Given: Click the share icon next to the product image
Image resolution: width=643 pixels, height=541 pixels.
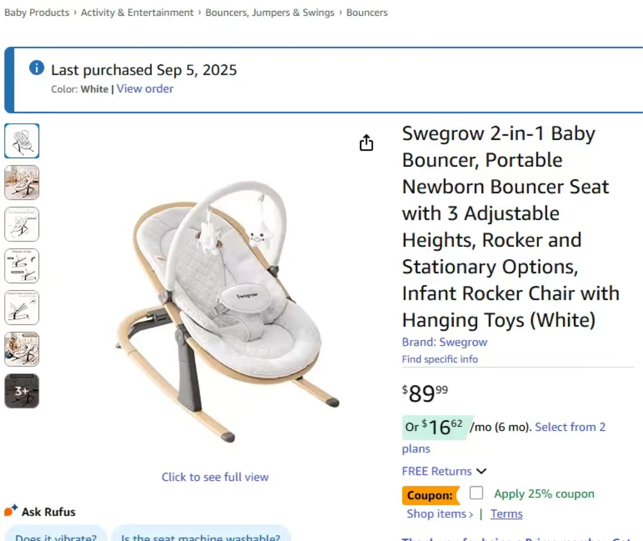Looking at the screenshot, I should coord(366,142).
